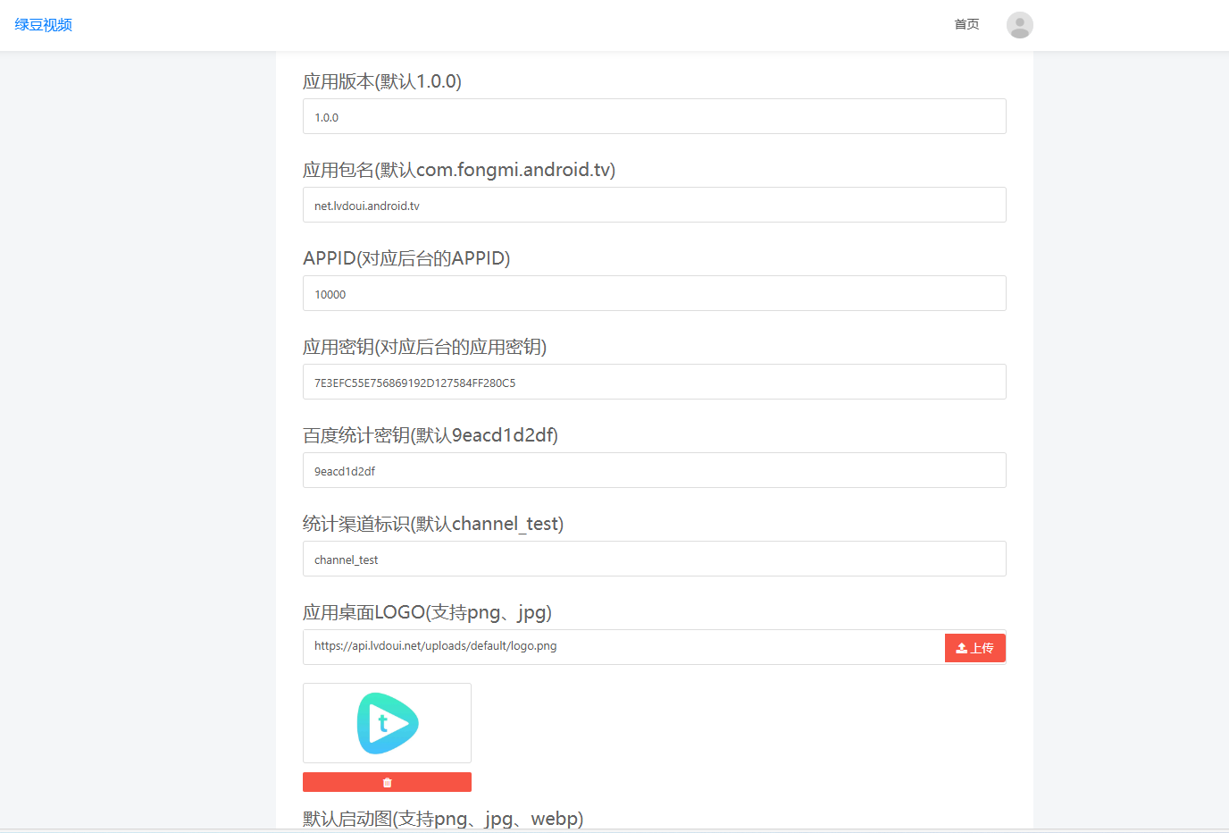The width and height of the screenshot is (1229, 833).
Task: Open the 首页 menu item
Action: [966, 24]
